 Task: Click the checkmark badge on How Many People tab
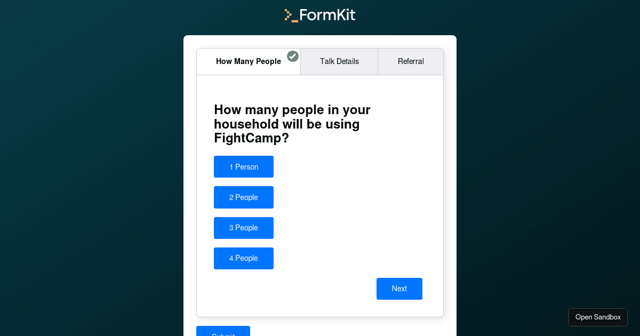point(292,55)
